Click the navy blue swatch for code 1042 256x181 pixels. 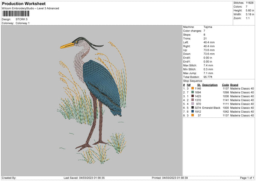point(193,111)
